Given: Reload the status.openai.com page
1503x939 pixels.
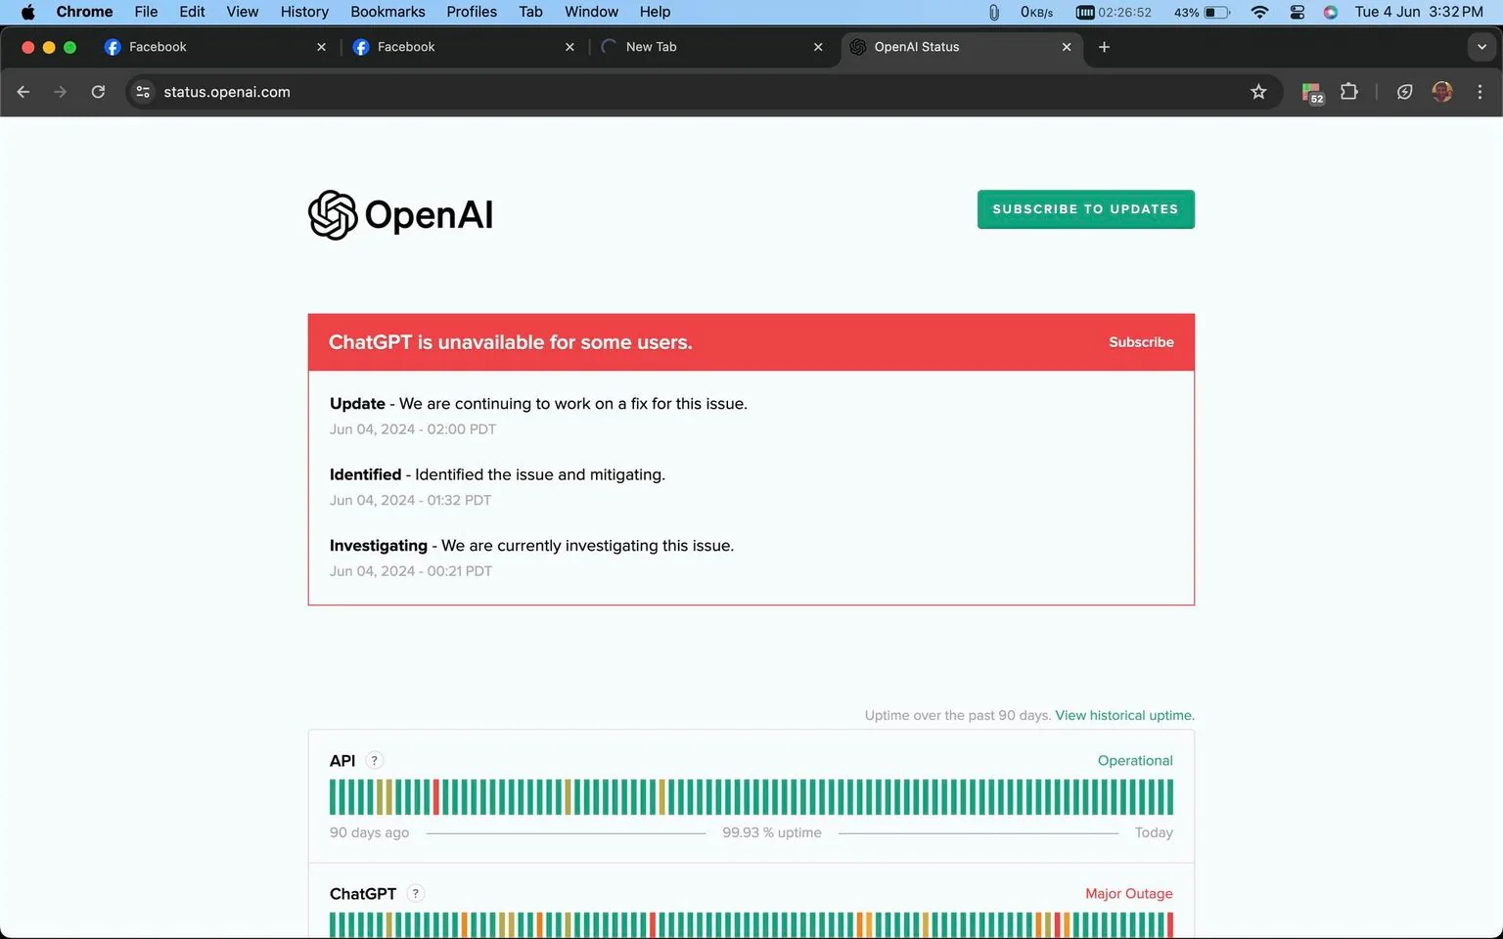Looking at the screenshot, I should tap(98, 92).
